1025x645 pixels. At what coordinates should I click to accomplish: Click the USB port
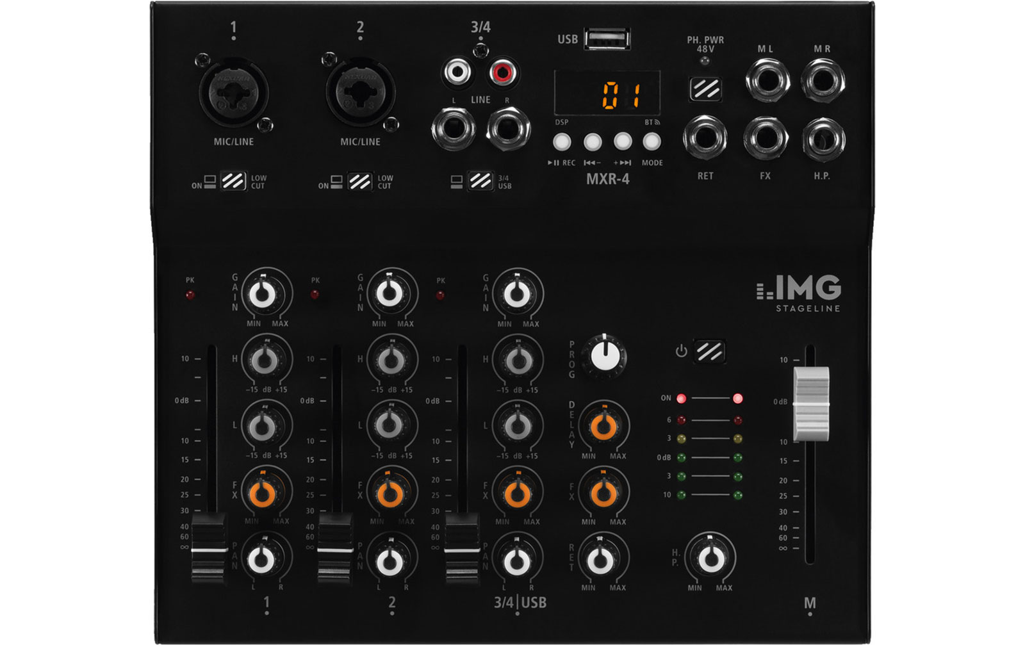(607, 39)
